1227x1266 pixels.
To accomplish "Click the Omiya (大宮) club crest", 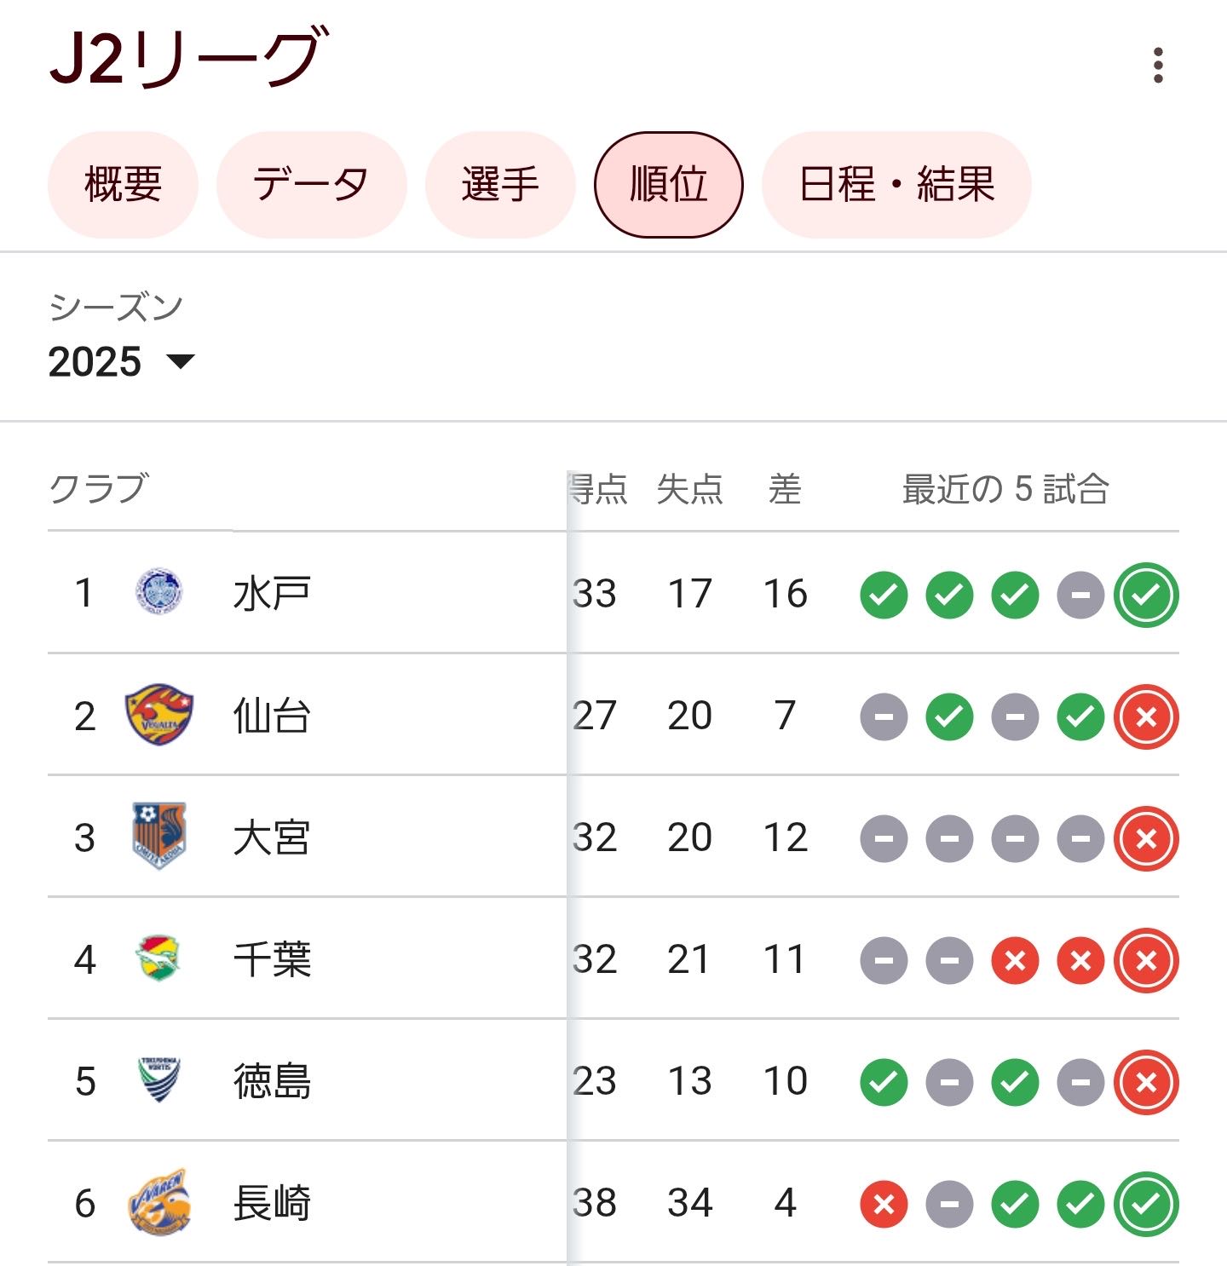I will coord(159,836).
